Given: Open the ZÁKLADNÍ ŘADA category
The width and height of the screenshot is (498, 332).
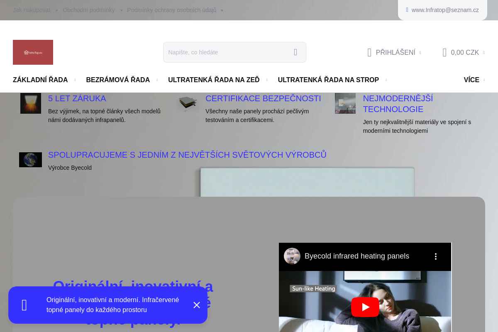Looking at the screenshot, I should [40, 80].
